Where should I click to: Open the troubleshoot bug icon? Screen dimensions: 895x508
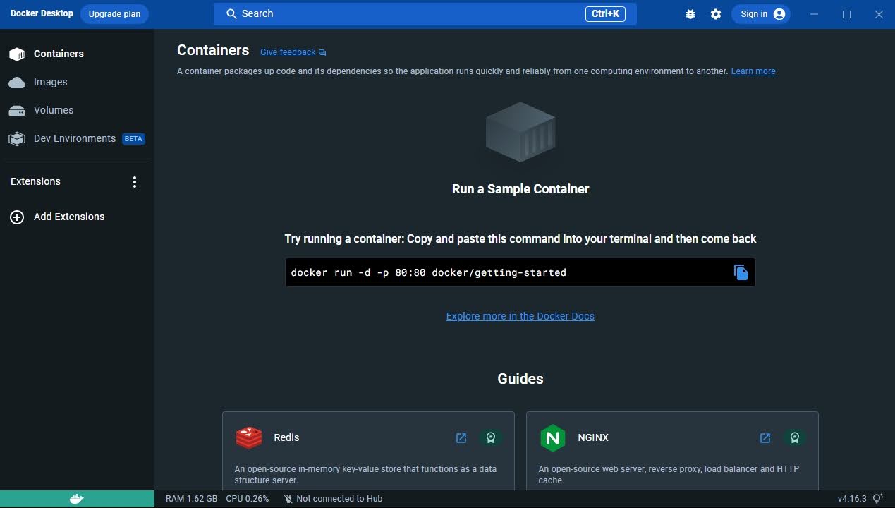point(690,14)
